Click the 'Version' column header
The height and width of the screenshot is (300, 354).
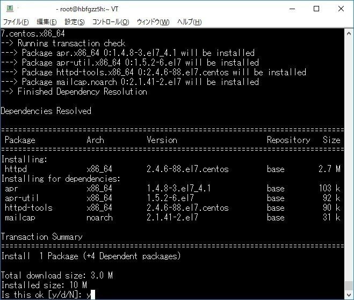click(162, 140)
